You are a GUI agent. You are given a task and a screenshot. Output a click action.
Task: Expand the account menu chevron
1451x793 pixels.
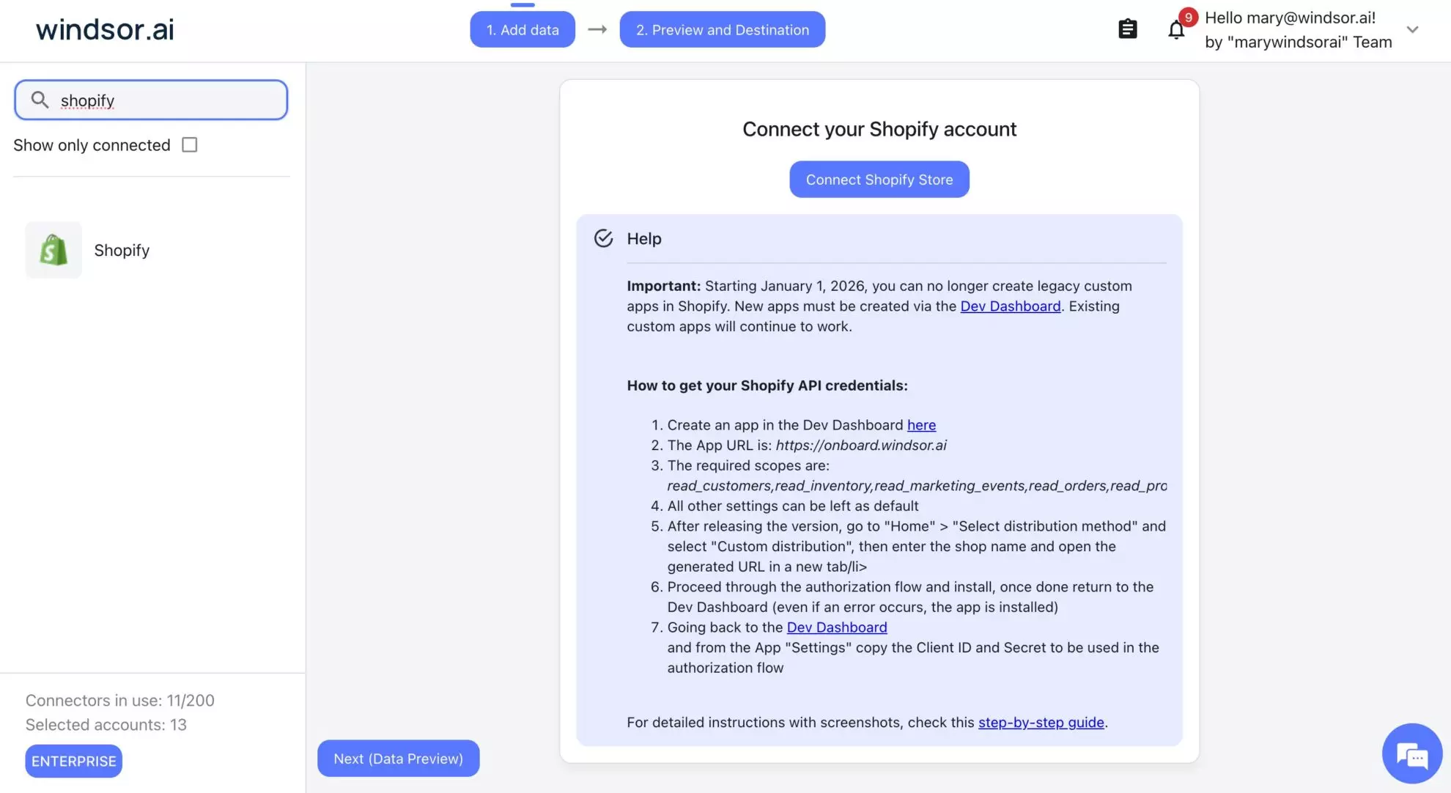coord(1412,30)
